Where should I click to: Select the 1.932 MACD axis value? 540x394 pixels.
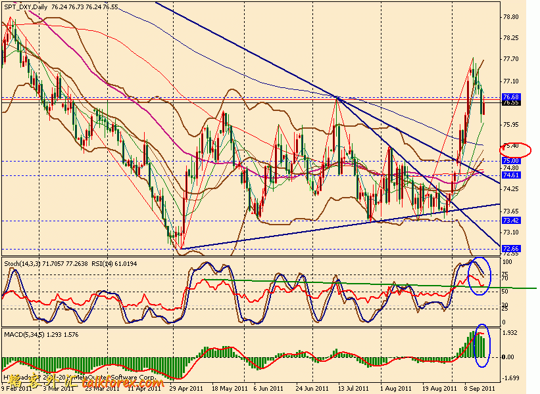[x=510, y=333]
